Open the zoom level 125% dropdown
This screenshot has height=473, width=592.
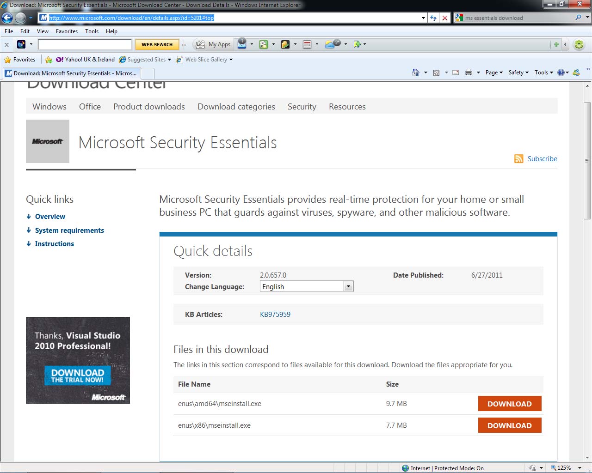[580, 468]
